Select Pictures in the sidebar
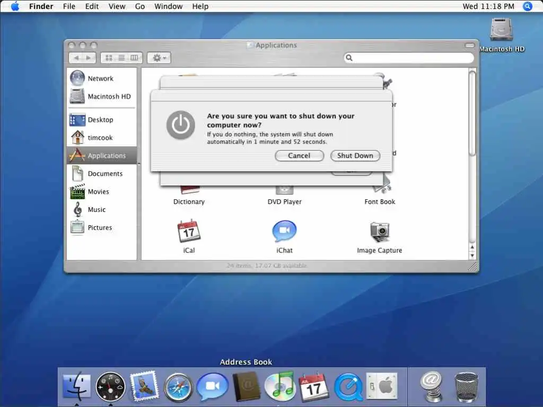 pyautogui.click(x=102, y=228)
